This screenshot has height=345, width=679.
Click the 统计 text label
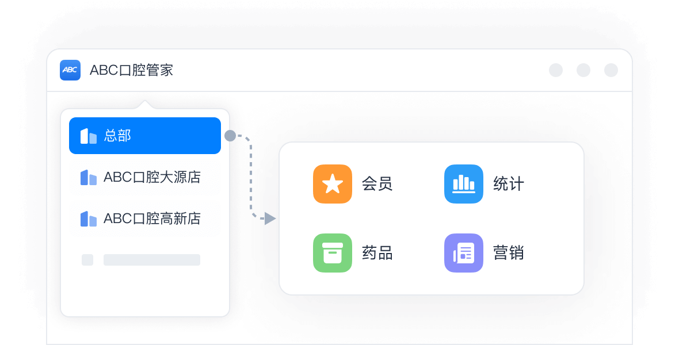[x=509, y=184]
